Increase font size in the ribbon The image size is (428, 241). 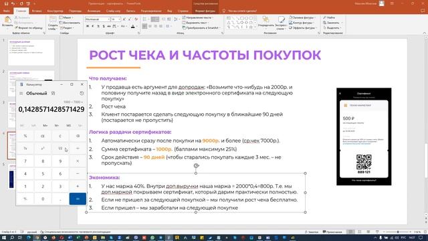click(x=124, y=19)
